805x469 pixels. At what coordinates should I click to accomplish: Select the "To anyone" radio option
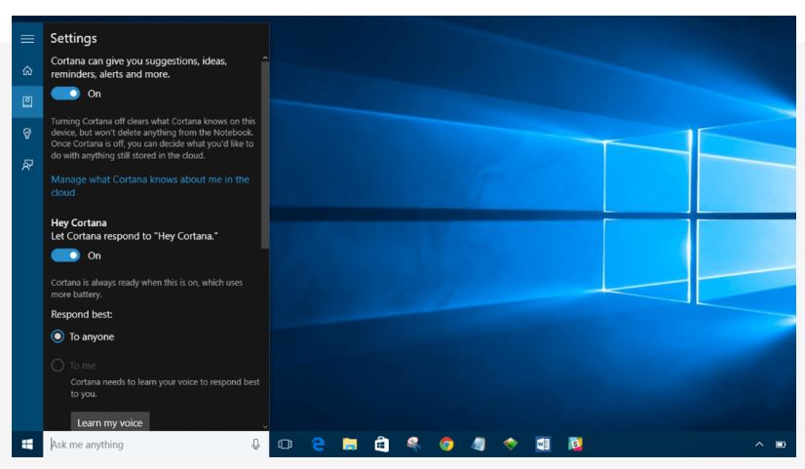(x=58, y=336)
